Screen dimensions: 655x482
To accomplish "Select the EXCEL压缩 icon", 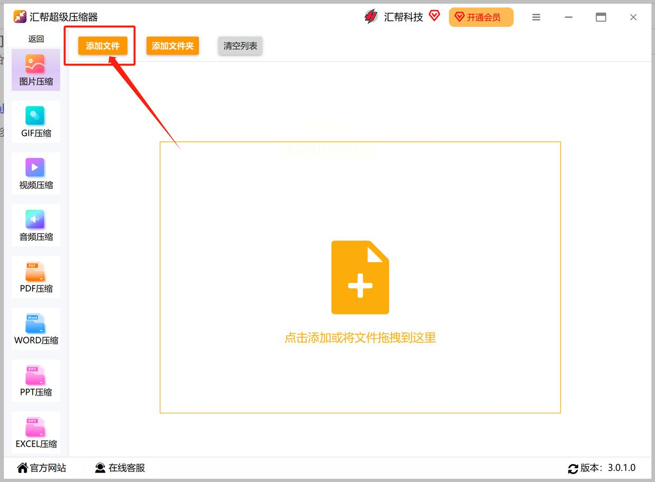I will (x=35, y=427).
